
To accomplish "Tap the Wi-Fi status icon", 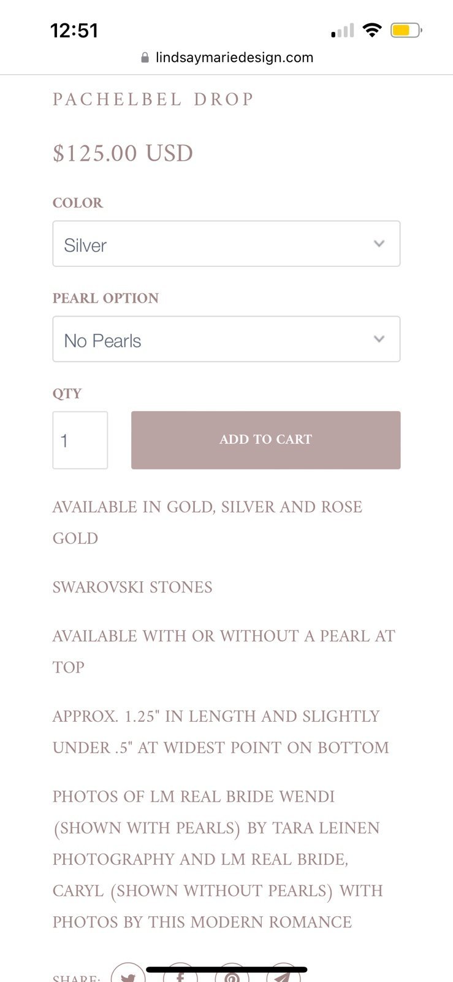I will 371,30.
